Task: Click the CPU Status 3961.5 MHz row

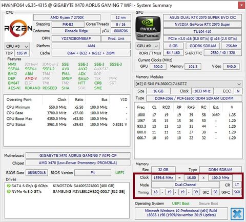Action: click(x=67, y=125)
